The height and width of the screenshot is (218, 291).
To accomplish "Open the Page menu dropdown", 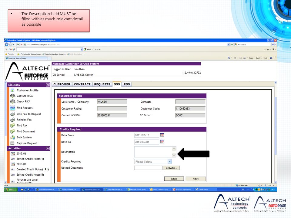I will pyautogui.click(x=252, y=58).
